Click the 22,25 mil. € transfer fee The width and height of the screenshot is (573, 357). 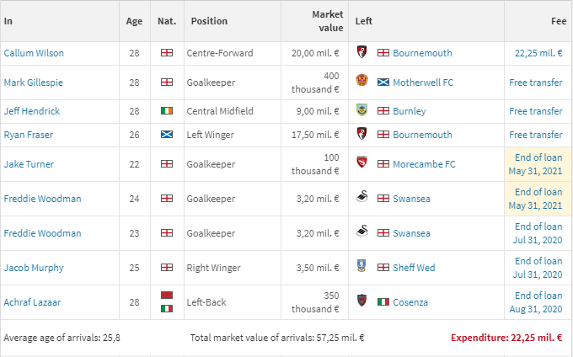coord(538,53)
